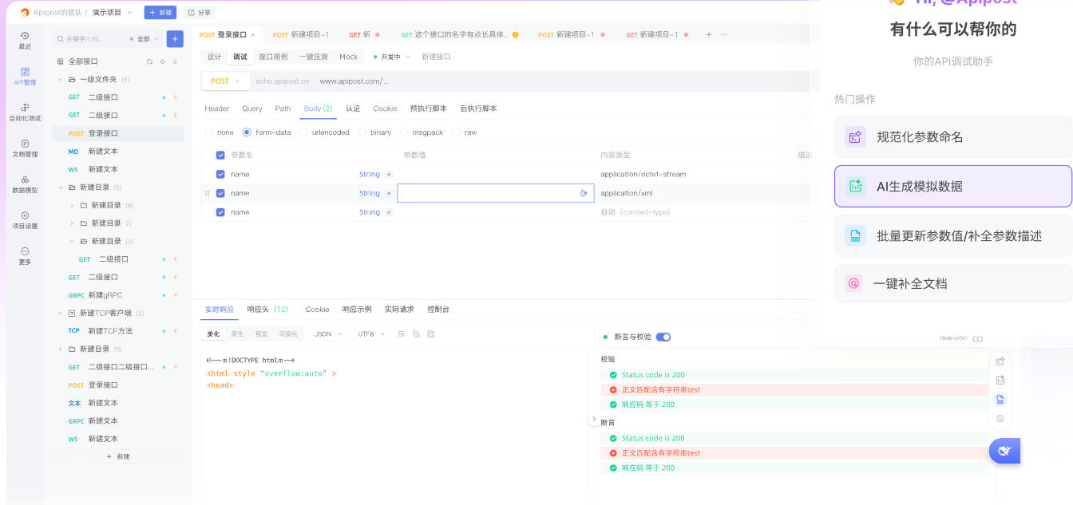Open 项目设置 in the left sidebar
This screenshot has height=505, width=1073.
[25, 220]
